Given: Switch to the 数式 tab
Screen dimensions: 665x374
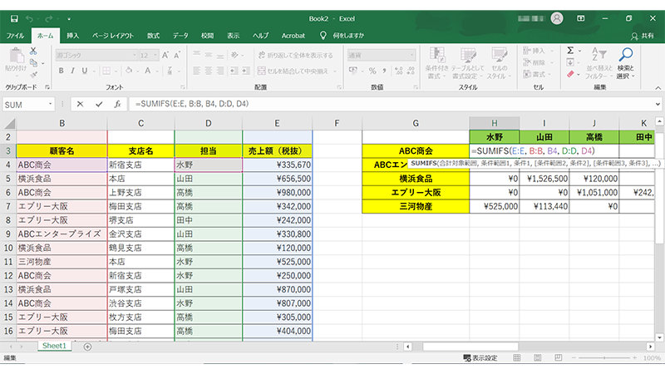Looking at the screenshot, I should pos(153,36).
